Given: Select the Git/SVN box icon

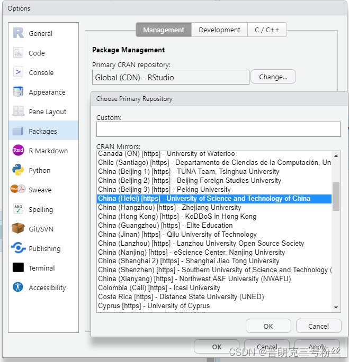Looking at the screenshot, I should 18,228.
